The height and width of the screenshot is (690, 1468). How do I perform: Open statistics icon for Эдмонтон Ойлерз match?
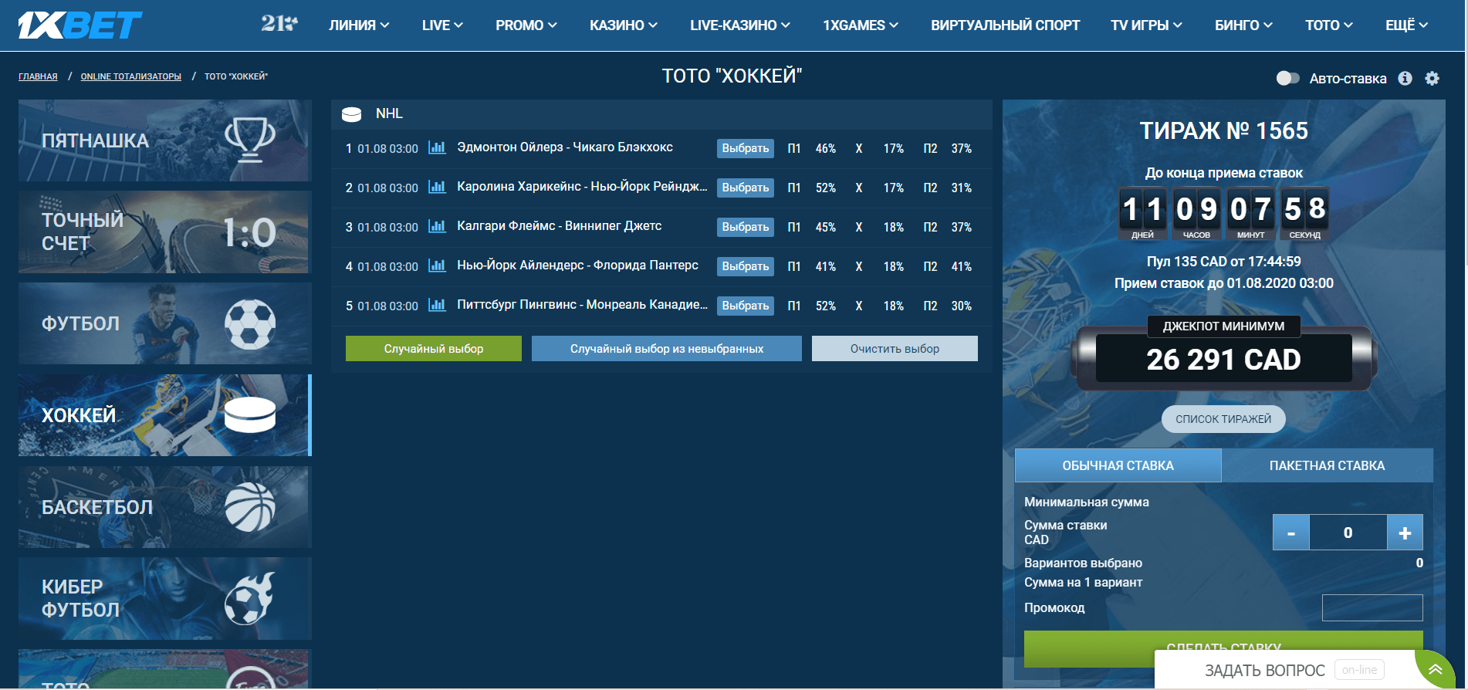tap(437, 147)
